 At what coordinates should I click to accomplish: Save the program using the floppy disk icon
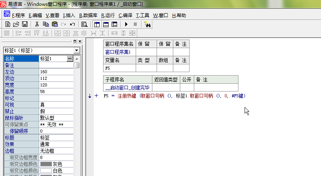coord(24,24)
